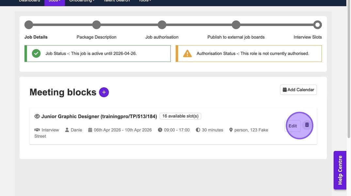This screenshot has width=351, height=196.
Task: Click the location pin icon
Action: [231, 130]
